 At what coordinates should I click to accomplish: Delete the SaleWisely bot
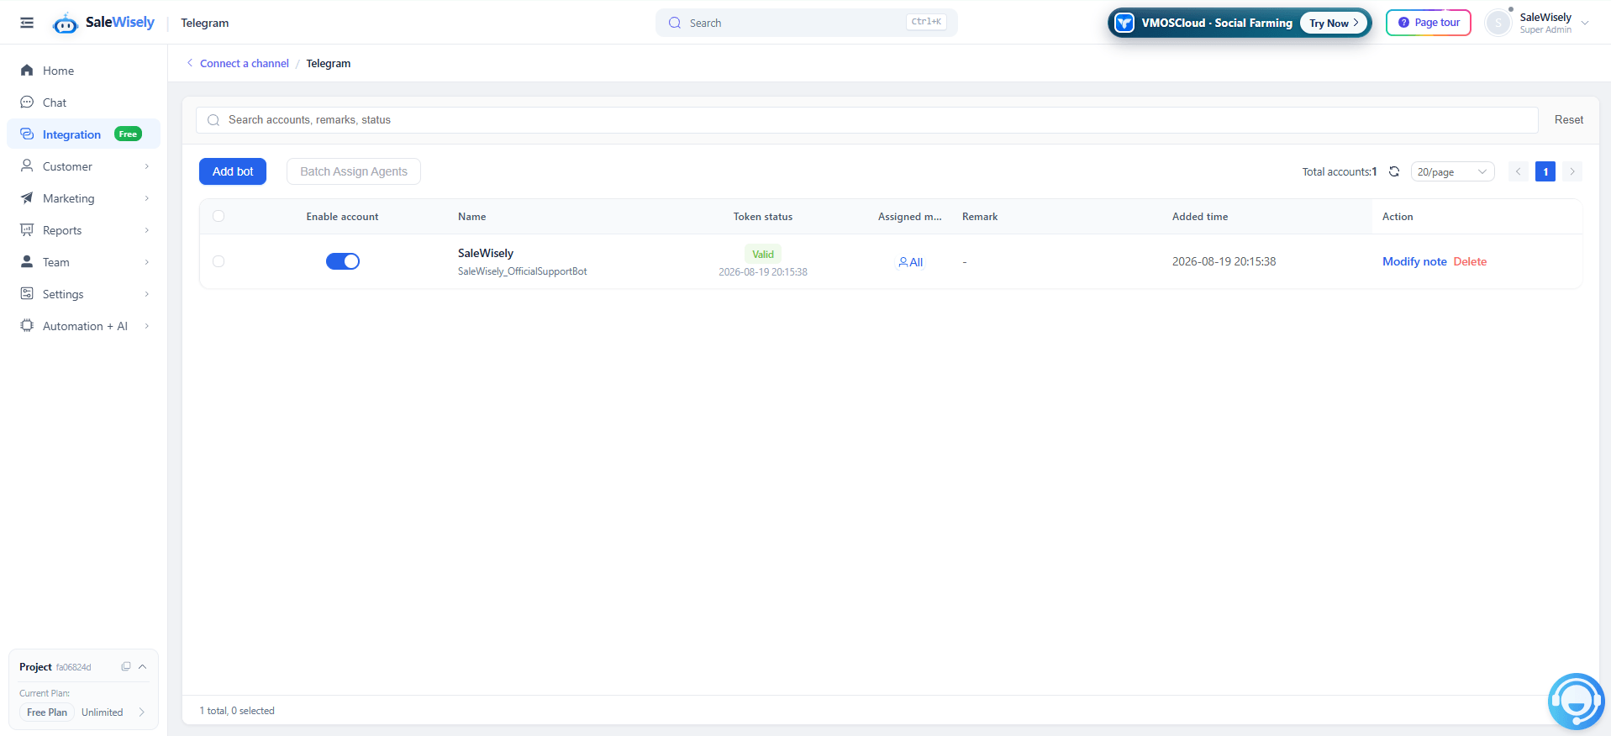[x=1470, y=261]
